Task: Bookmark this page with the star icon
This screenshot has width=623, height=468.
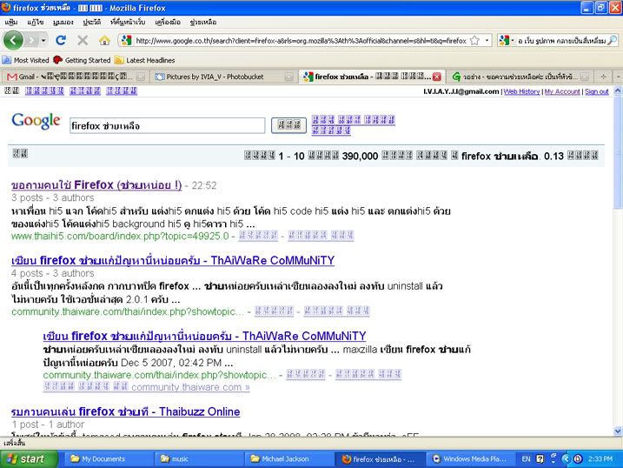Action: 474,40
